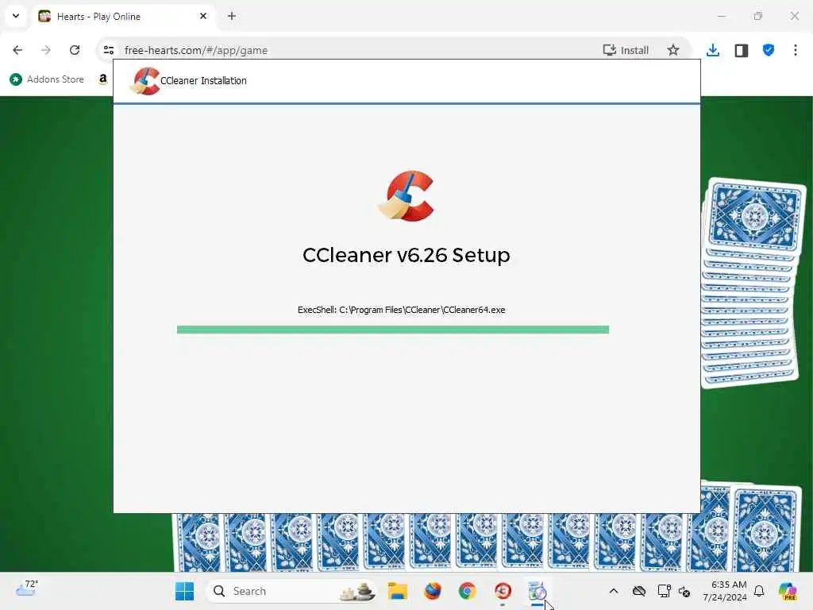Restore down the Chrome window
813x610 pixels.
[x=758, y=16]
